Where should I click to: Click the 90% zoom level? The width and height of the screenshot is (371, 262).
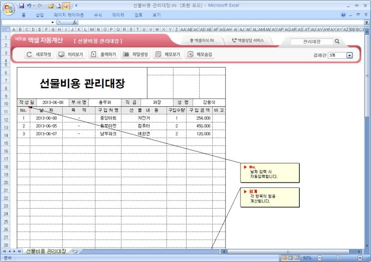(307, 258)
